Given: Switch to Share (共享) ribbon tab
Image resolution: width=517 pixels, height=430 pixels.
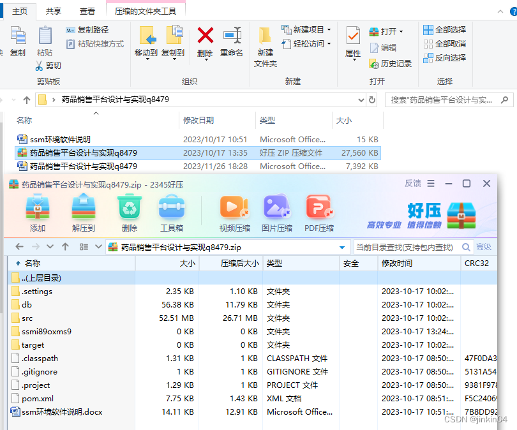Looking at the screenshot, I should 54,11.
